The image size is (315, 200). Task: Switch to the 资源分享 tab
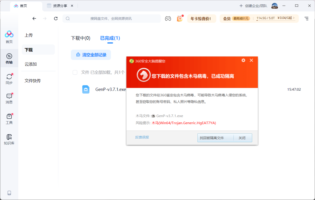point(60,6)
